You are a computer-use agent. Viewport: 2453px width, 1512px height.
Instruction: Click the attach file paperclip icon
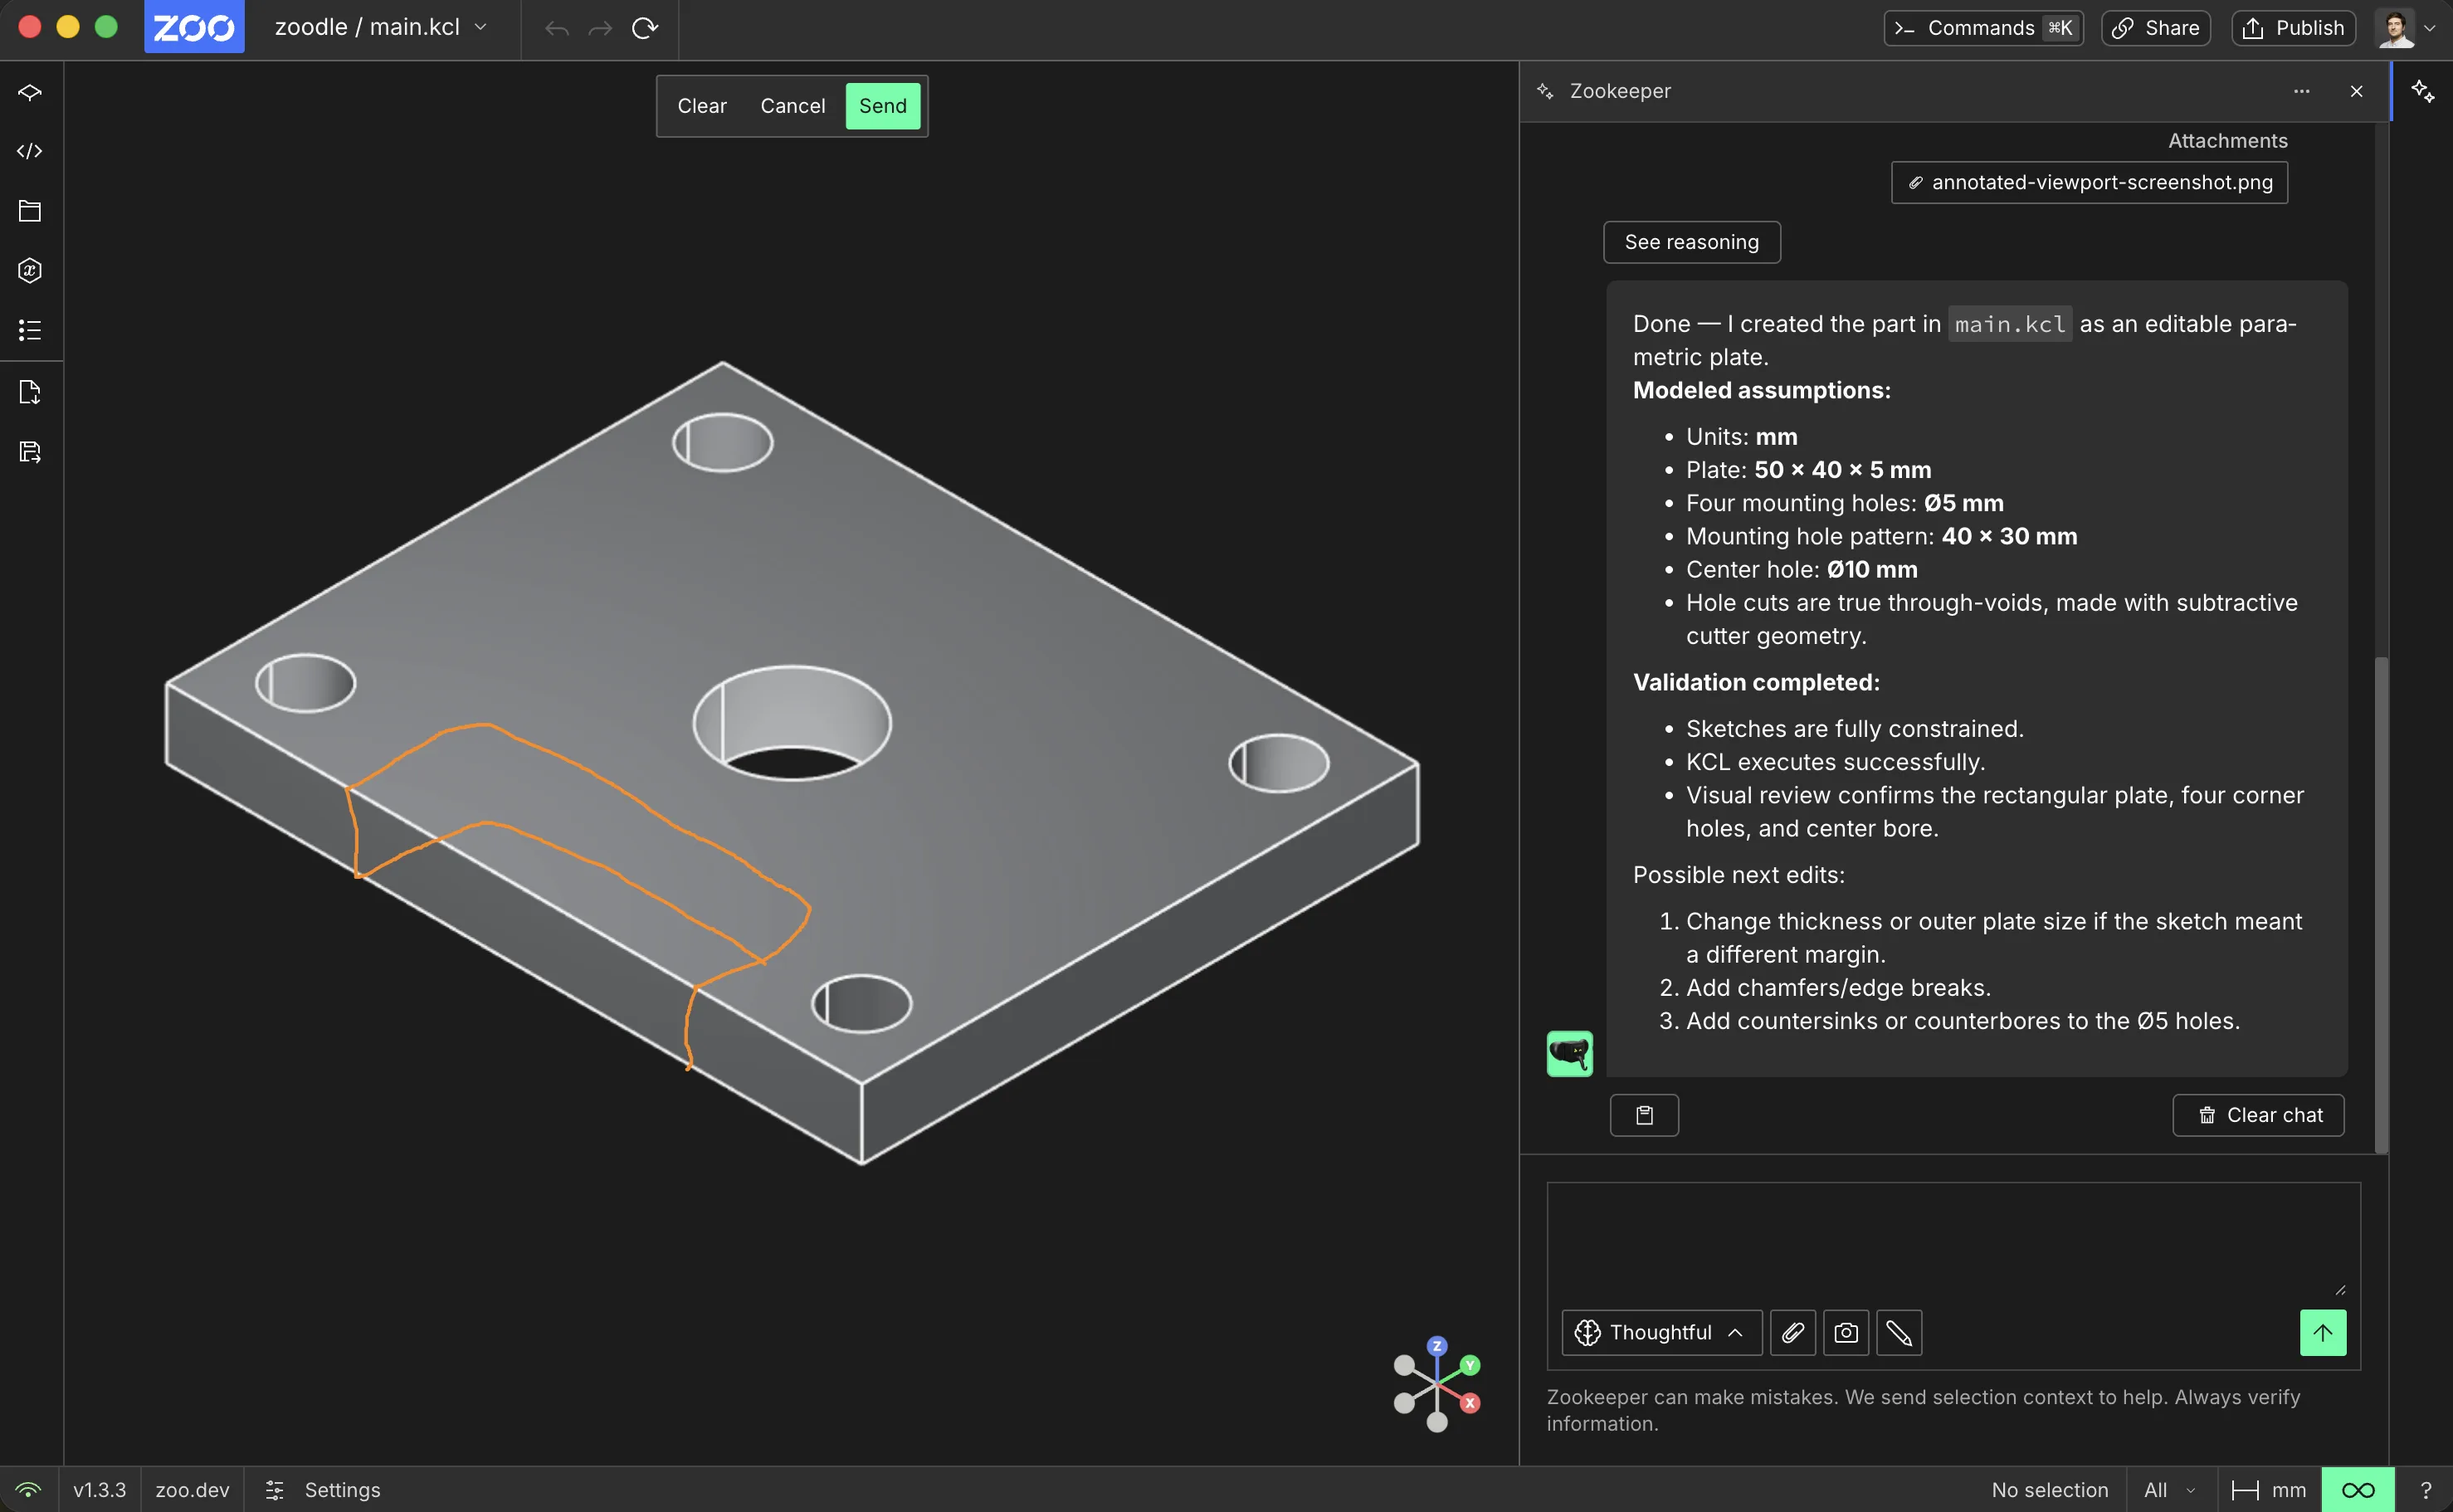click(x=1793, y=1333)
